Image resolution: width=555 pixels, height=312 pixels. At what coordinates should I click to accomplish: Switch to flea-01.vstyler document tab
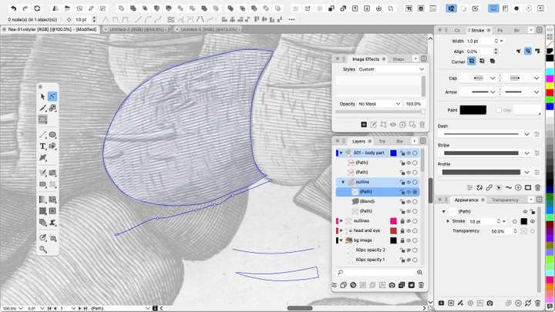pos(52,30)
